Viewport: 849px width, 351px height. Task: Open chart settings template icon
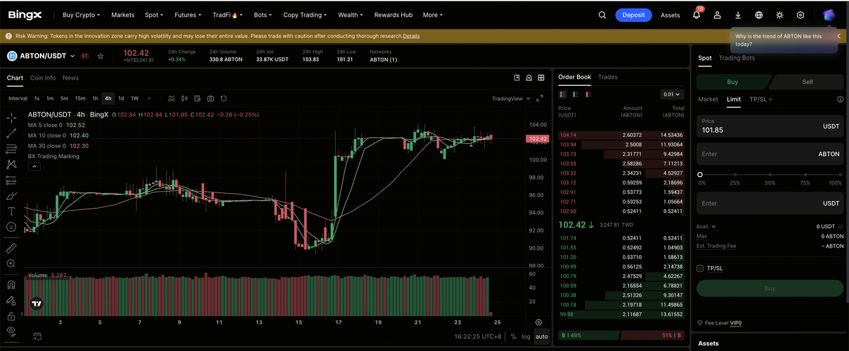click(x=198, y=98)
